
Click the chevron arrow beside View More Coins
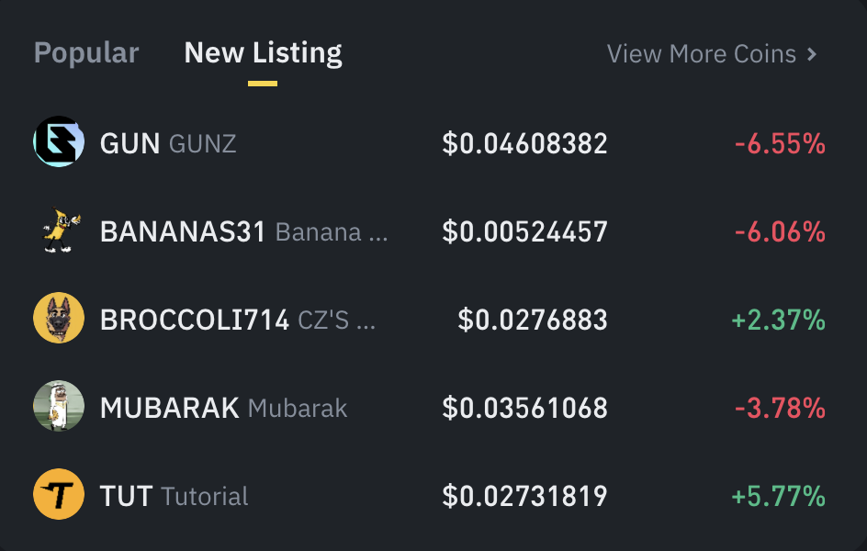click(x=811, y=54)
